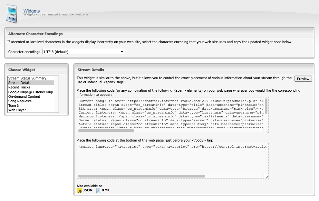This screenshot has height=201, width=319.
Task: Click the span code box resize handle
Action: coord(266,131)
